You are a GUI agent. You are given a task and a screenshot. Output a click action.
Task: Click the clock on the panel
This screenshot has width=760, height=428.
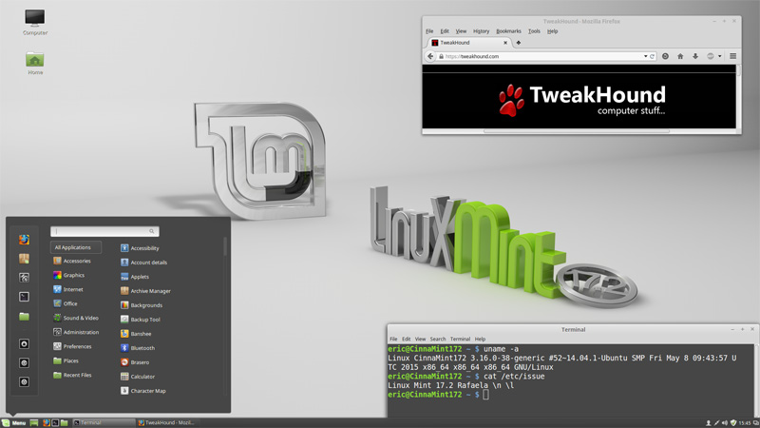(745, 423)
